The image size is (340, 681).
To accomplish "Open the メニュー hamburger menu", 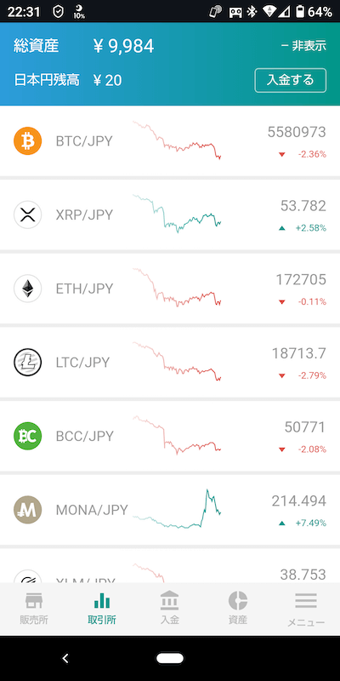I will tap(306, 609).
